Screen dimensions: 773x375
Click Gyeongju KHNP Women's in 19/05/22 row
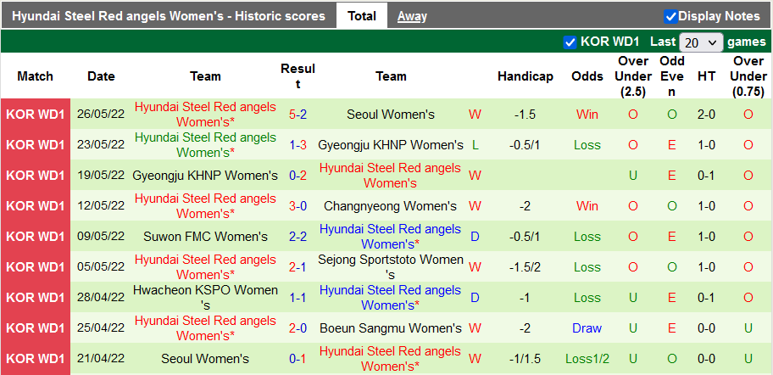205,176
